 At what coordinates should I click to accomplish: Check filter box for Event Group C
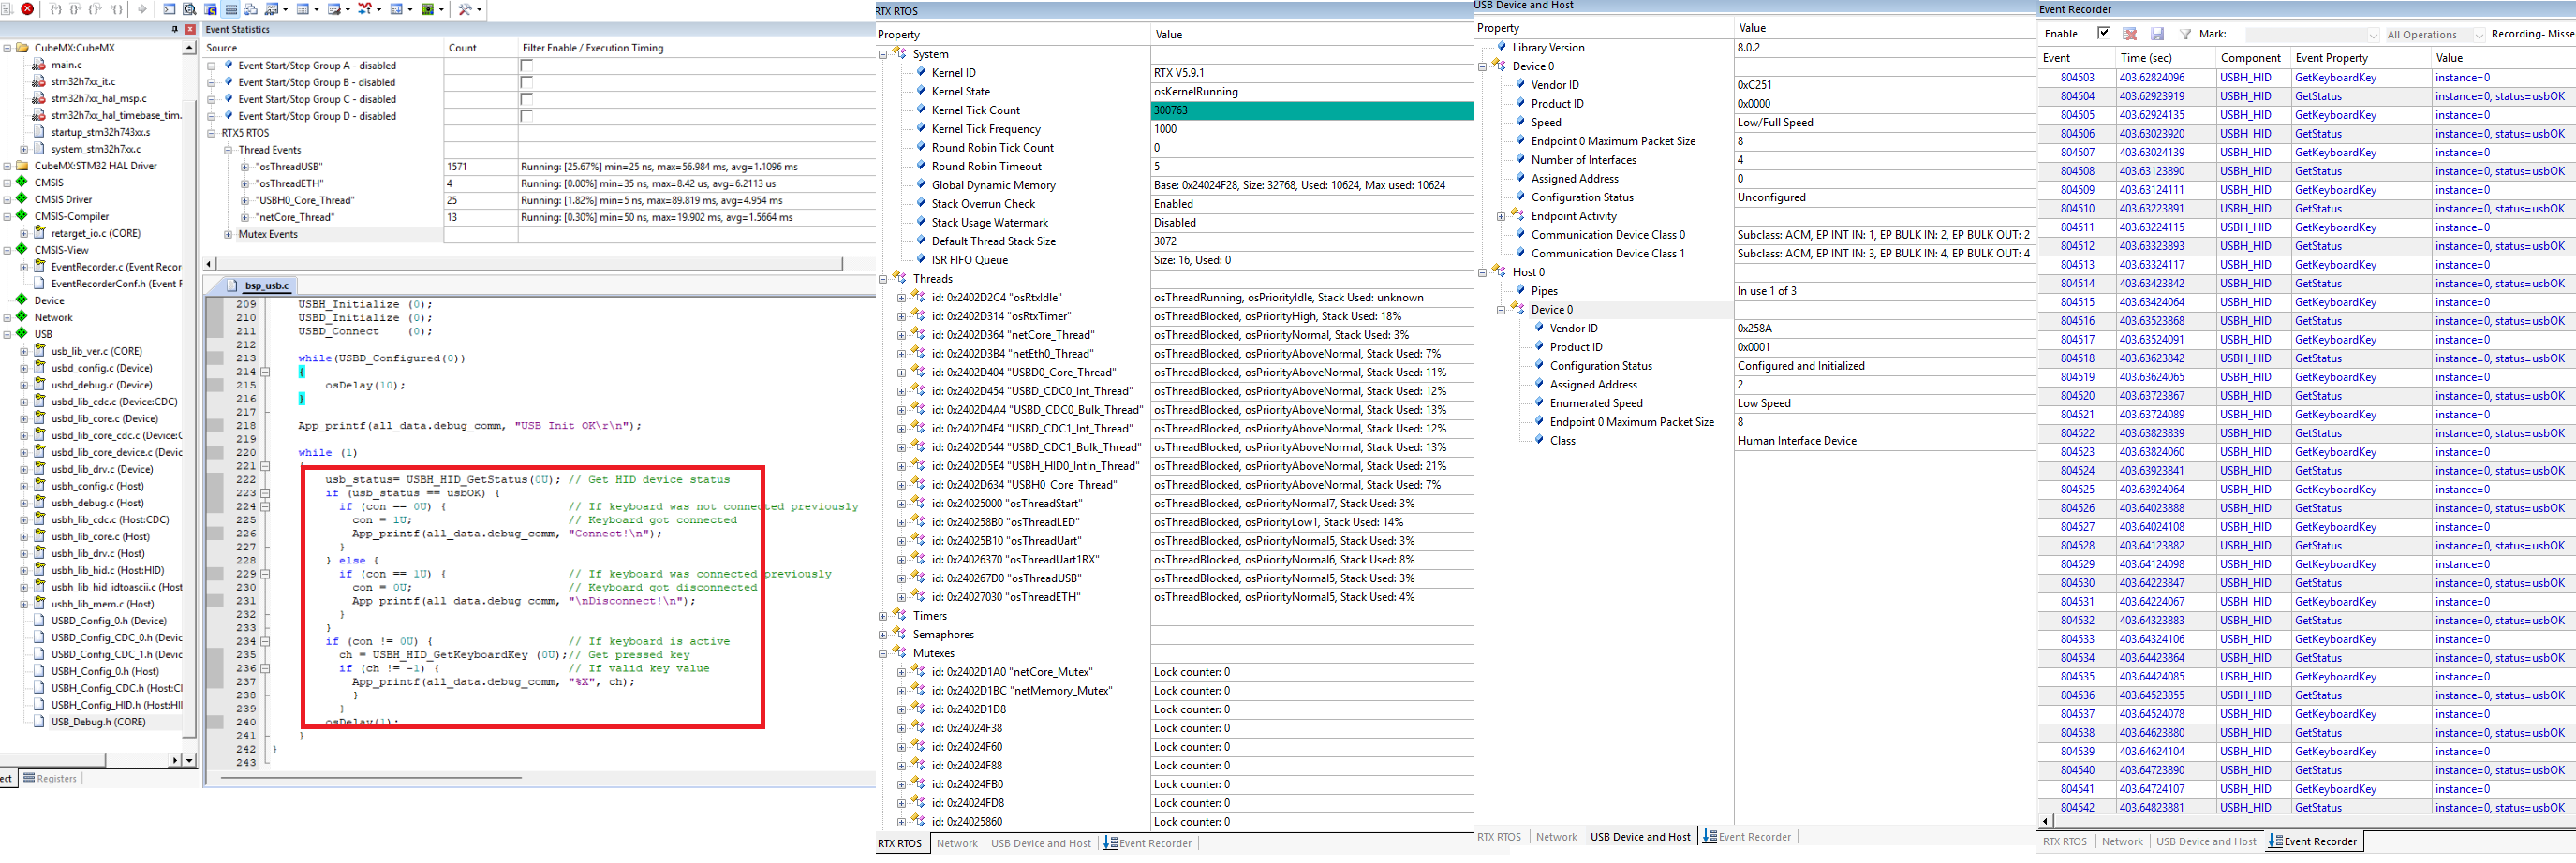(x=527, y=100)
